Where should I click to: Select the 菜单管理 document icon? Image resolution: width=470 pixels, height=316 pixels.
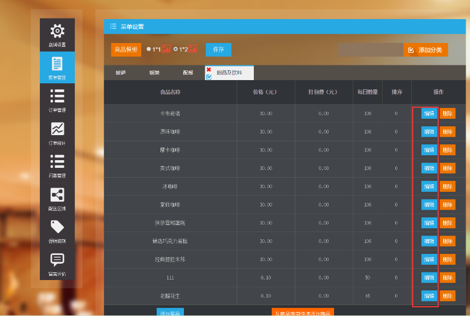click(57, 64)
